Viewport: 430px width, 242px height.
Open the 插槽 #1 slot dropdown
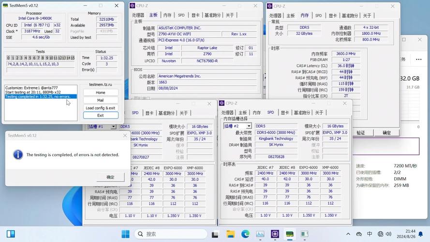tap(113, 126)
